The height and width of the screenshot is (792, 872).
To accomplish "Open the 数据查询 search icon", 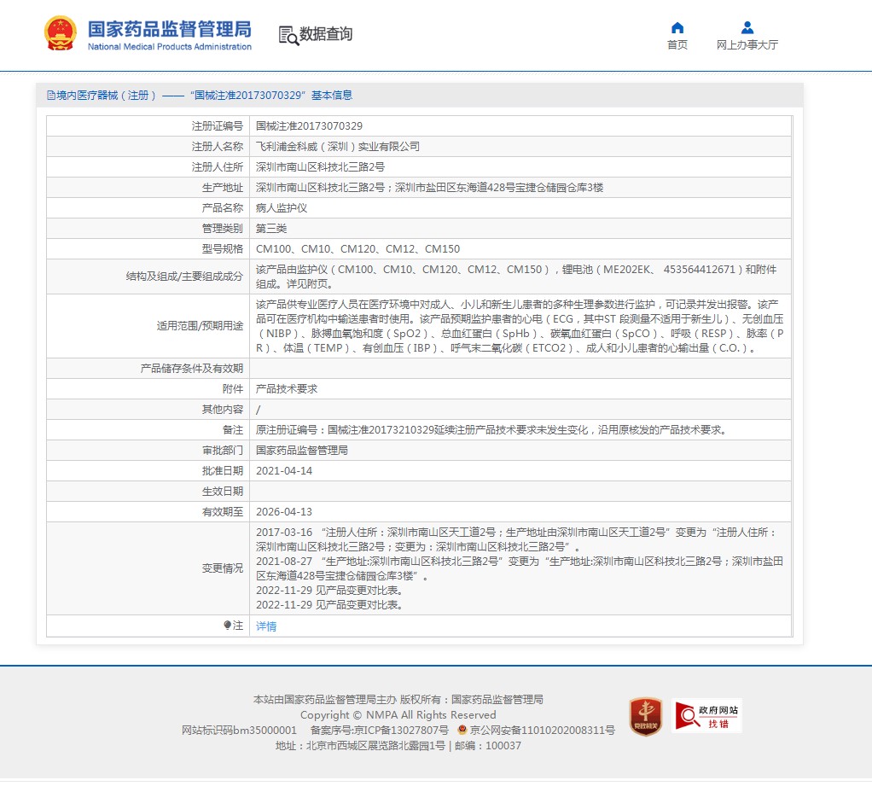I will (288, 36).
